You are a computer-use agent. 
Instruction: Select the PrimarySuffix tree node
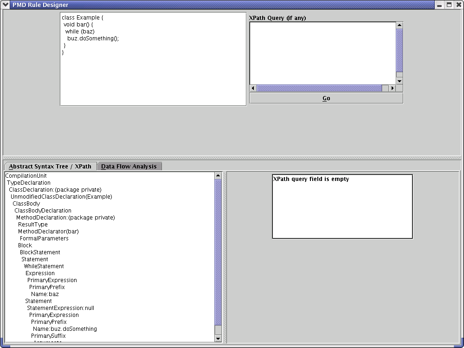click(48, 336)
